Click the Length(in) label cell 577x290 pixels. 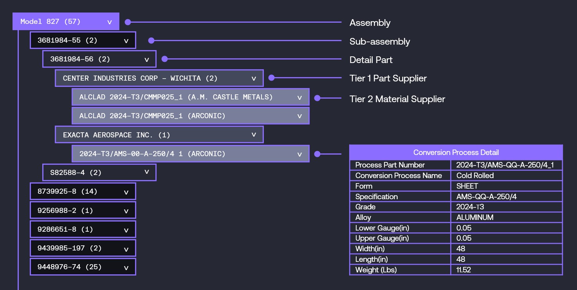pyautogui.click(x=400, y=259)
